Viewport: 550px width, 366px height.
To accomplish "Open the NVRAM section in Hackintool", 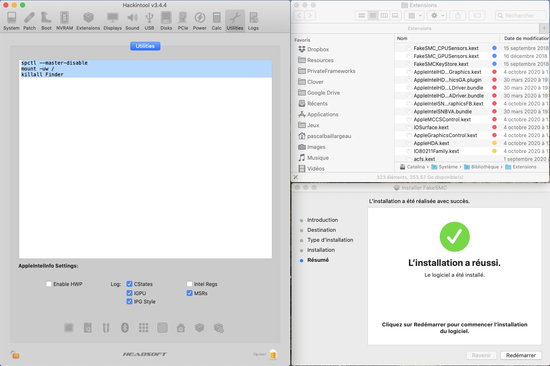I will click(x=65, y=21).
